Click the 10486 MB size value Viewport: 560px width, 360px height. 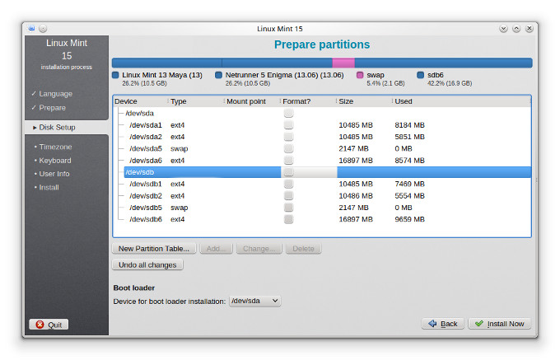click(356, 196)
